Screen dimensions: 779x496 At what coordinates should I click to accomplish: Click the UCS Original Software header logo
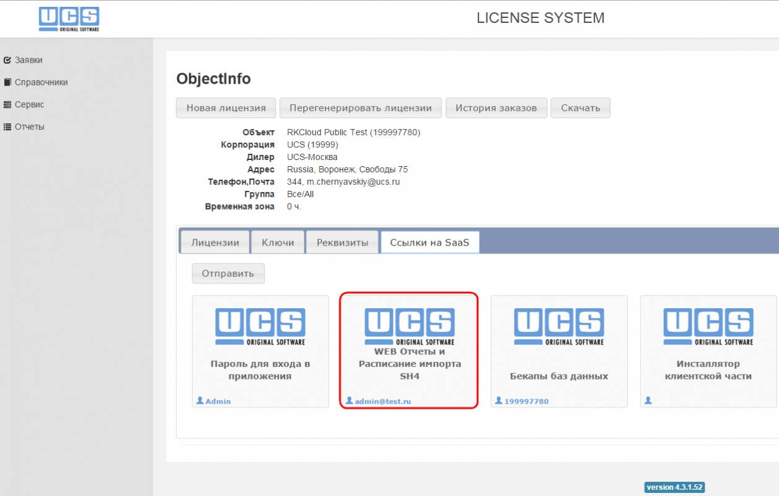coord(69,19)
